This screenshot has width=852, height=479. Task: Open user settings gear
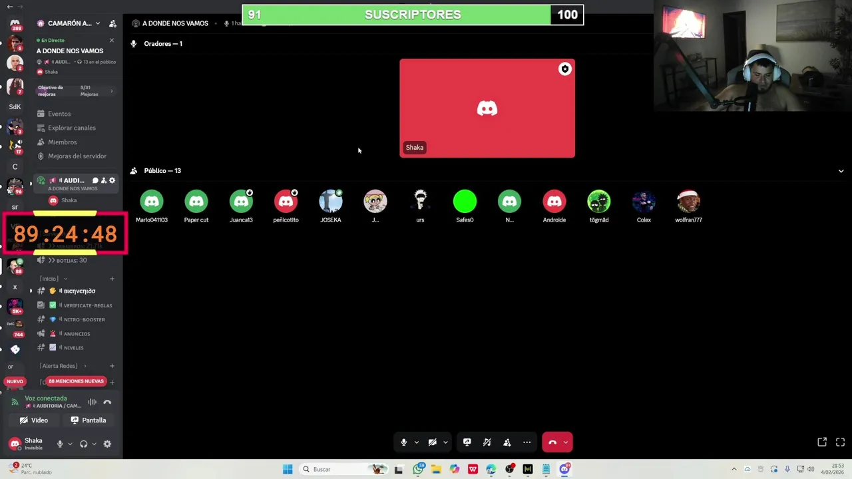[x=107, y=444]
